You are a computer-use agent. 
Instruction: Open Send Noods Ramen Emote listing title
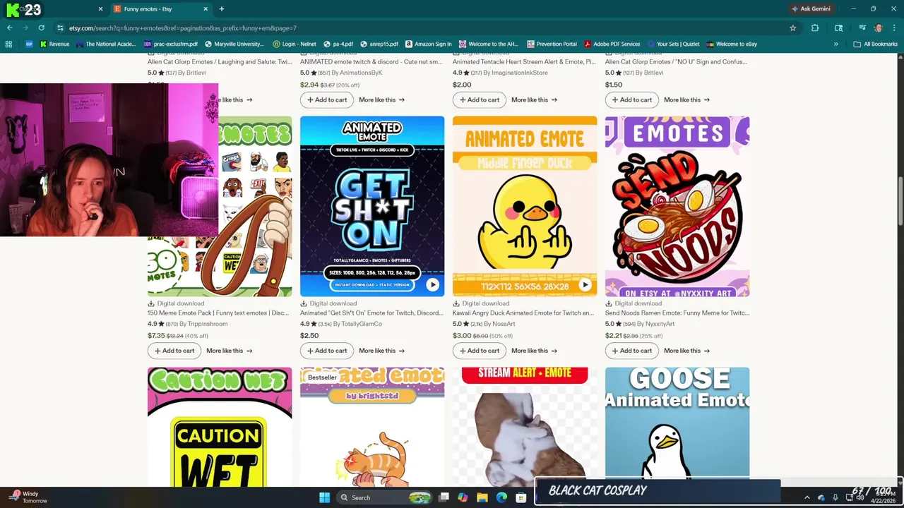[677, 313]
